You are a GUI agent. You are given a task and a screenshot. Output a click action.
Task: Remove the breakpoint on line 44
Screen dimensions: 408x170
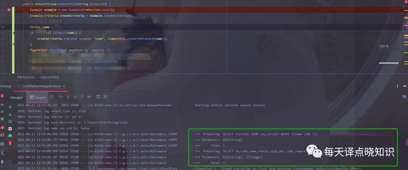click(9, 9)
